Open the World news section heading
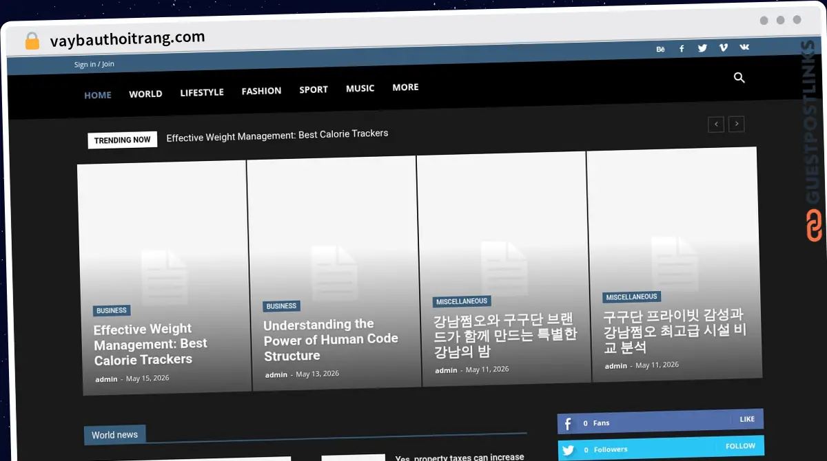Viewport: 827px width, 461px height. coord(114,435)
